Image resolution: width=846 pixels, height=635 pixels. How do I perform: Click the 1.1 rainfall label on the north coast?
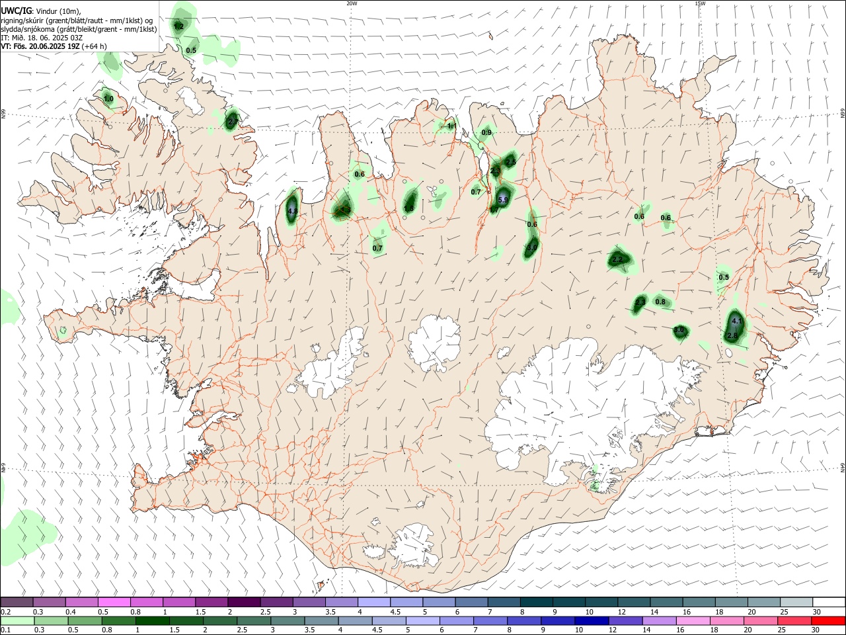(451, 126)
